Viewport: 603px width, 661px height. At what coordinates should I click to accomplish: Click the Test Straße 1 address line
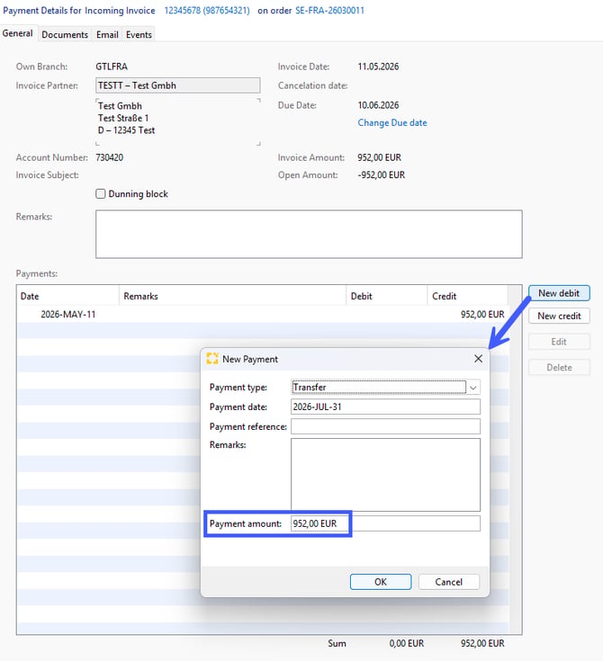[x=123, y=118]
